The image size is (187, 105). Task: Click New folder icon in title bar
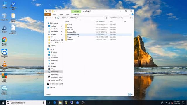pyautogui.click(x=53, y=11)
